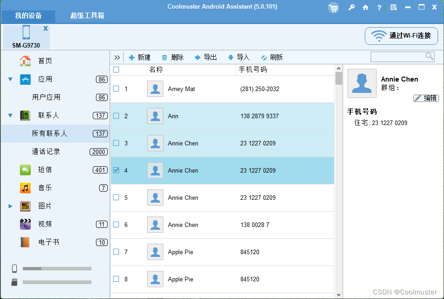Expand the 图片 tree arrow

click(10, 206)
